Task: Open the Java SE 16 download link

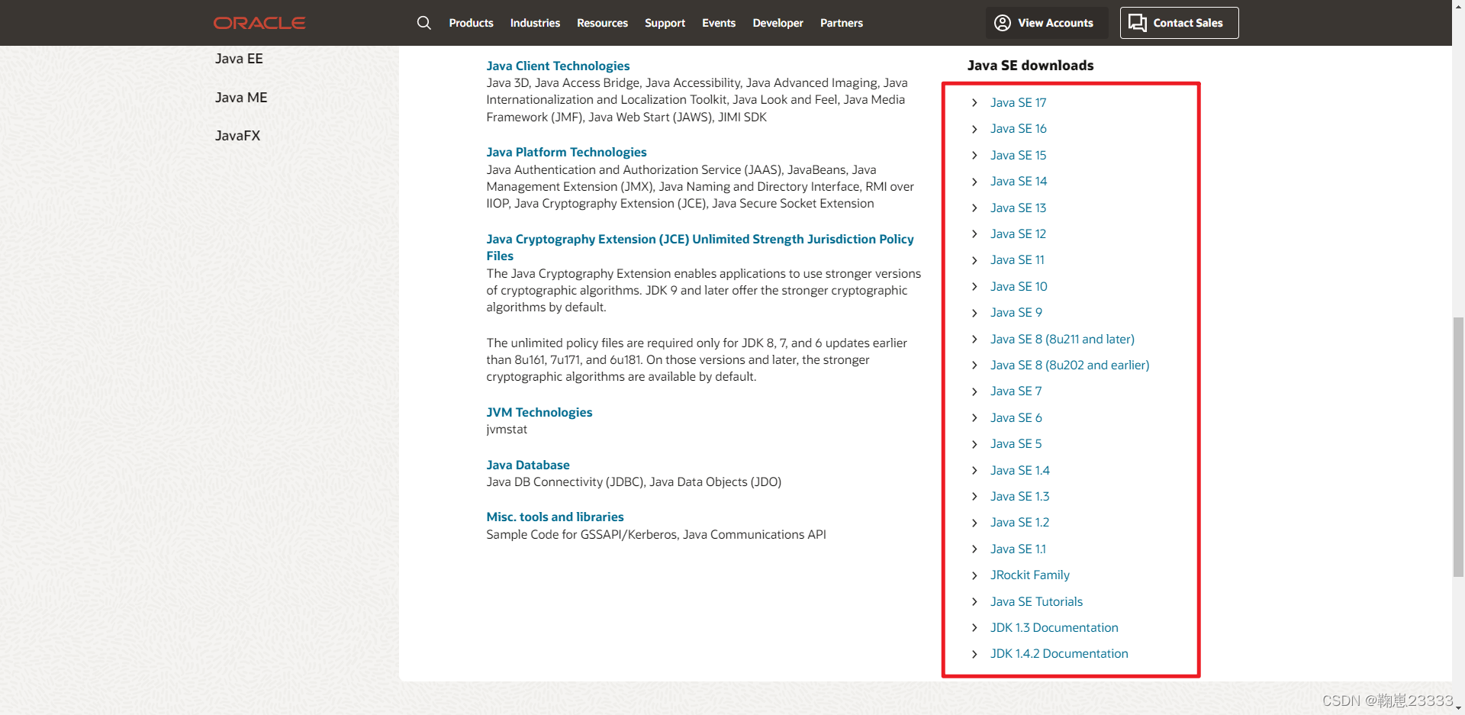Action: [1018, 128]
